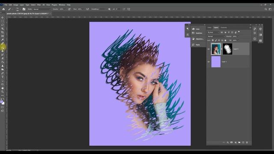Open the brush Mode dropdown

click(x=42, y=9)
